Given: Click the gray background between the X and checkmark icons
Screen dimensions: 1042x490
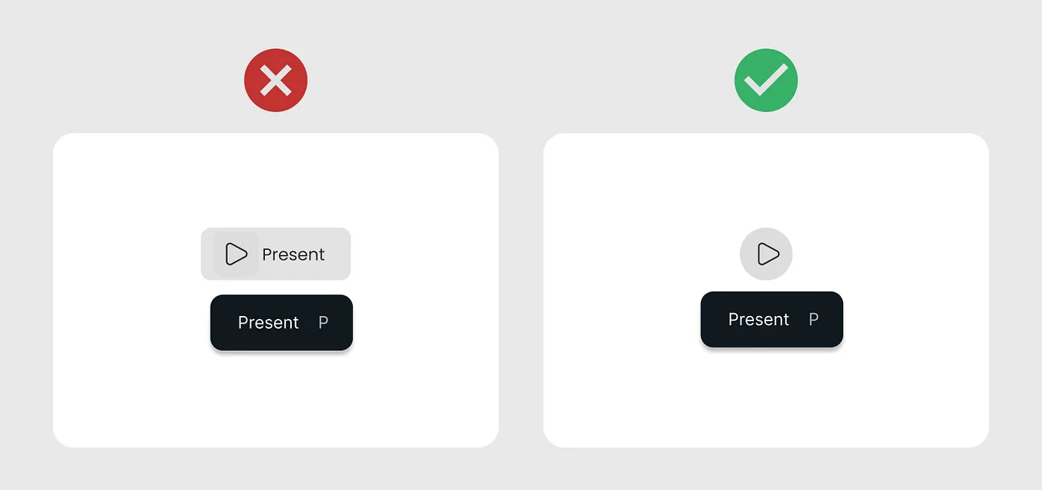Looking at the screenshot, I should point(521,80).
